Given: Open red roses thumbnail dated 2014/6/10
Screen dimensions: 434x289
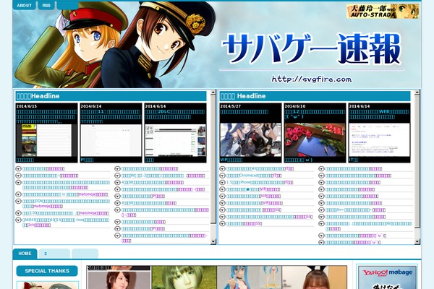Looking at the screenshot, I should 315,139.
